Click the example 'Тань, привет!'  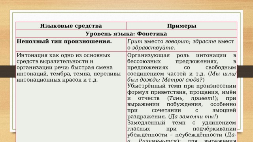[192, 98]
